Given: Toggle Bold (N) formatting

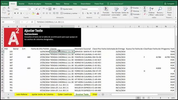Looking at the screenshot, I should pyautogui.click(x=15, y=13).
